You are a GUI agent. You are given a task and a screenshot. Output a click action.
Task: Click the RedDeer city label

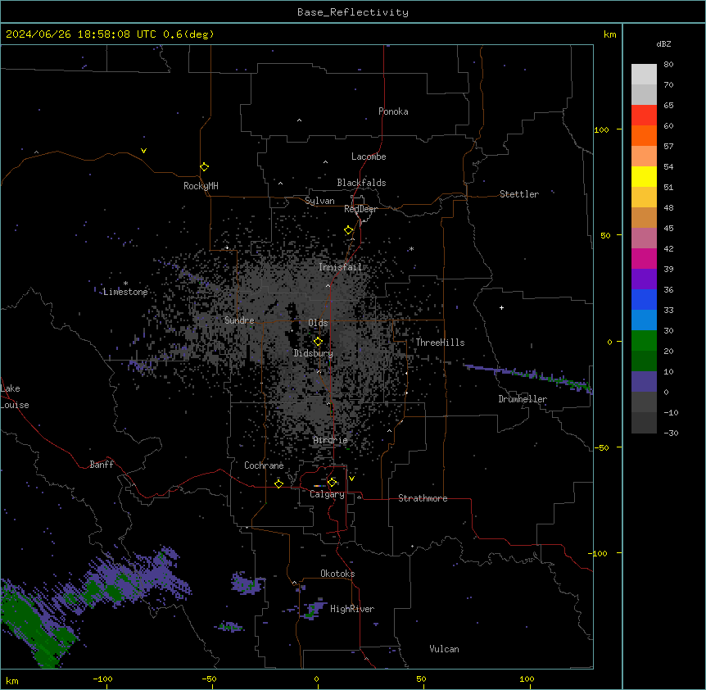click(x=360, y=209)
